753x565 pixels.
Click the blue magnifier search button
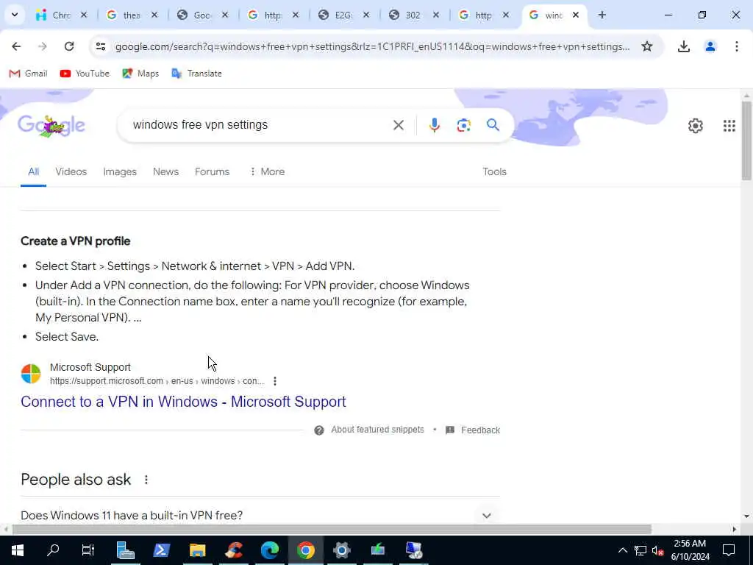pos(493,125)
